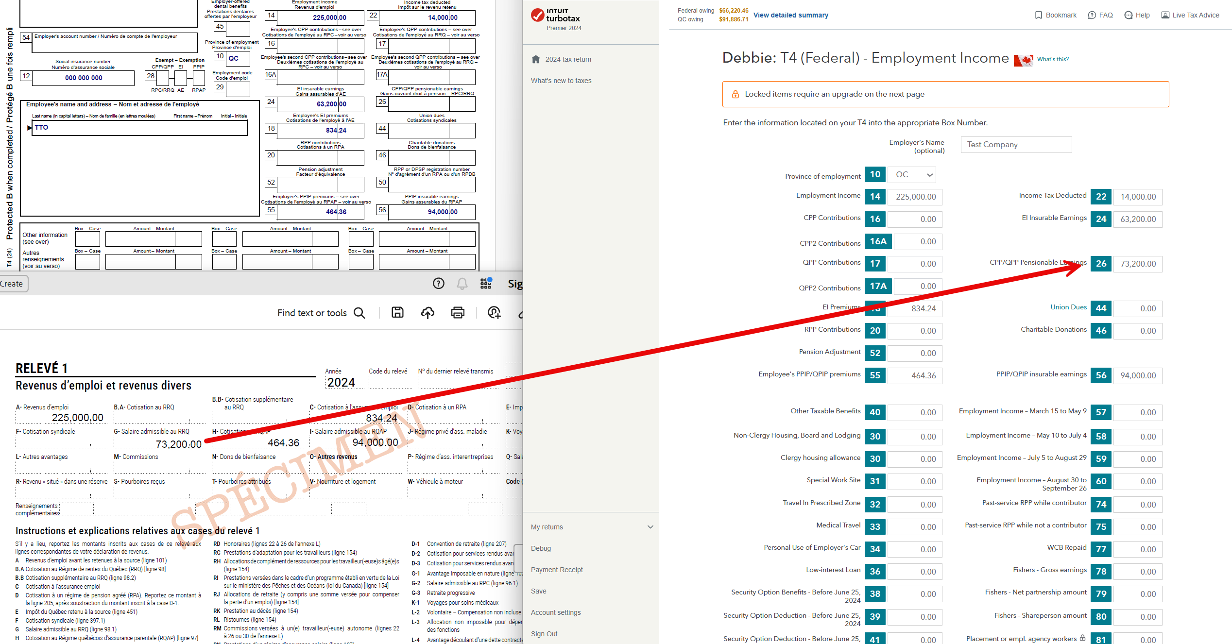Click the CPP Contributions box 16 field

(915, 219)
